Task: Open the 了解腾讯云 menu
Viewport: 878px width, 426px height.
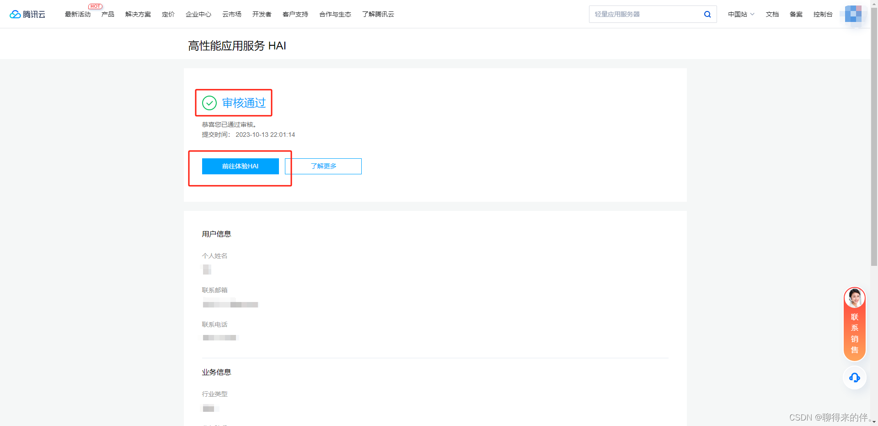Action: pos(378,14)
